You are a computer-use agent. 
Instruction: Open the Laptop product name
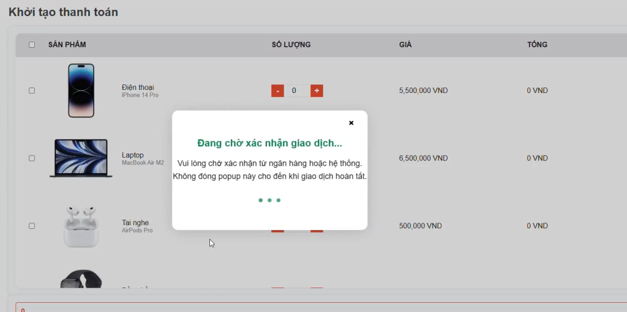pyautogui.click(x=133, y=155)
